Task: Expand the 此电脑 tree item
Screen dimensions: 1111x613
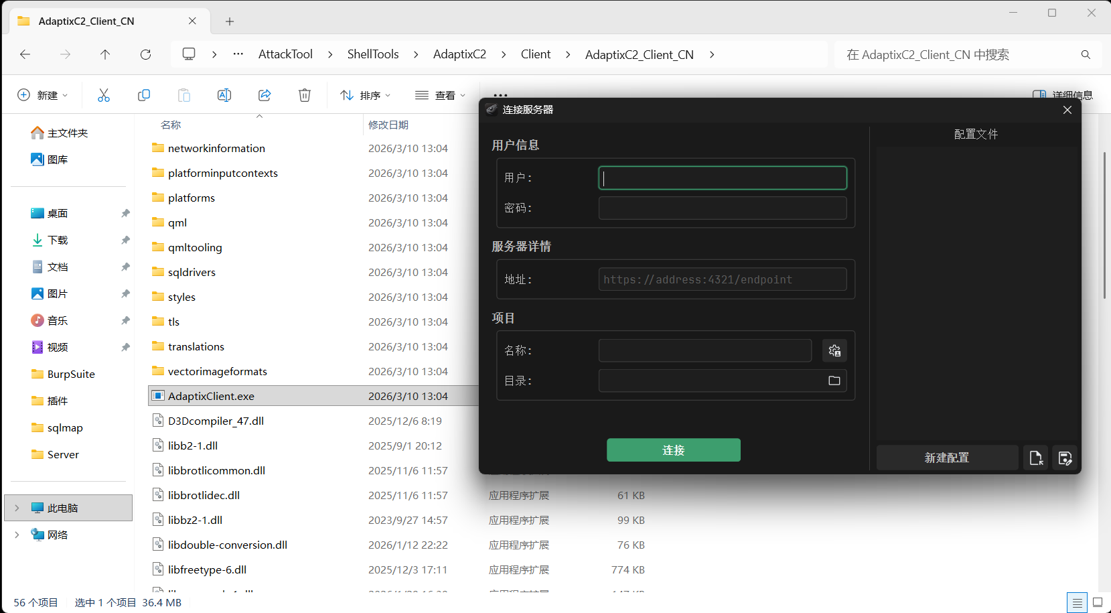Action: (16, 507)
